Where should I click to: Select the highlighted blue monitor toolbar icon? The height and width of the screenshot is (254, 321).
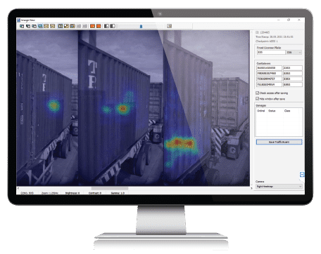tap(40, 26)
